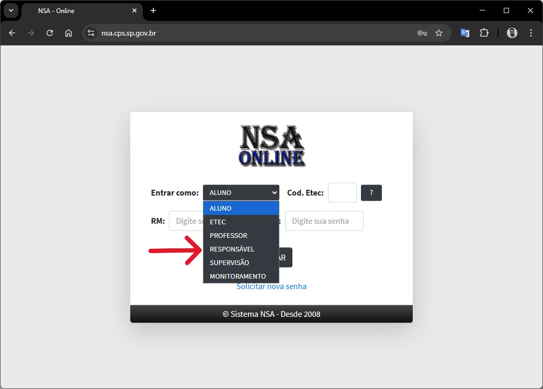This screenshot has width=543, height=389.
Task: Select SUPERVISÃO from the list
Action: (x=241, y=262)
